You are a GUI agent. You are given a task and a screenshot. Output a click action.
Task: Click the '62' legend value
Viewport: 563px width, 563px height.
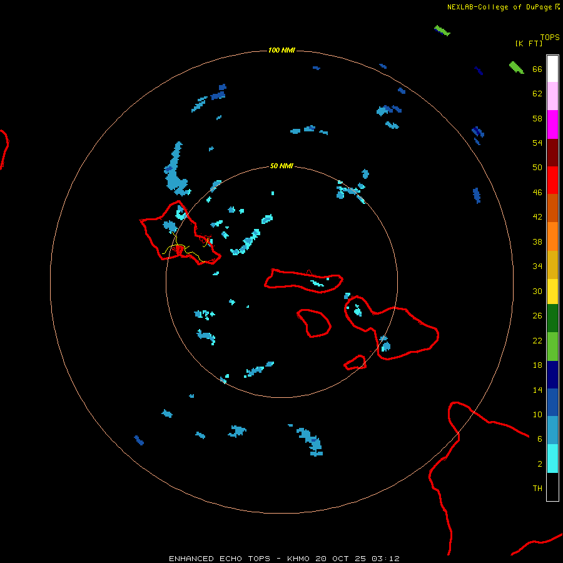[537, 94]
